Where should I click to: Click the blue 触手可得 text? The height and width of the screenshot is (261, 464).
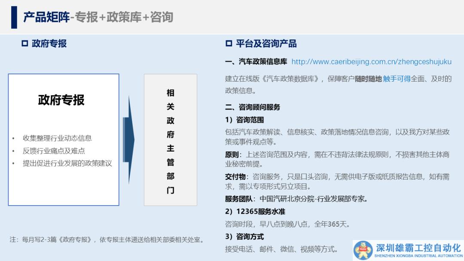pos(397,79)
